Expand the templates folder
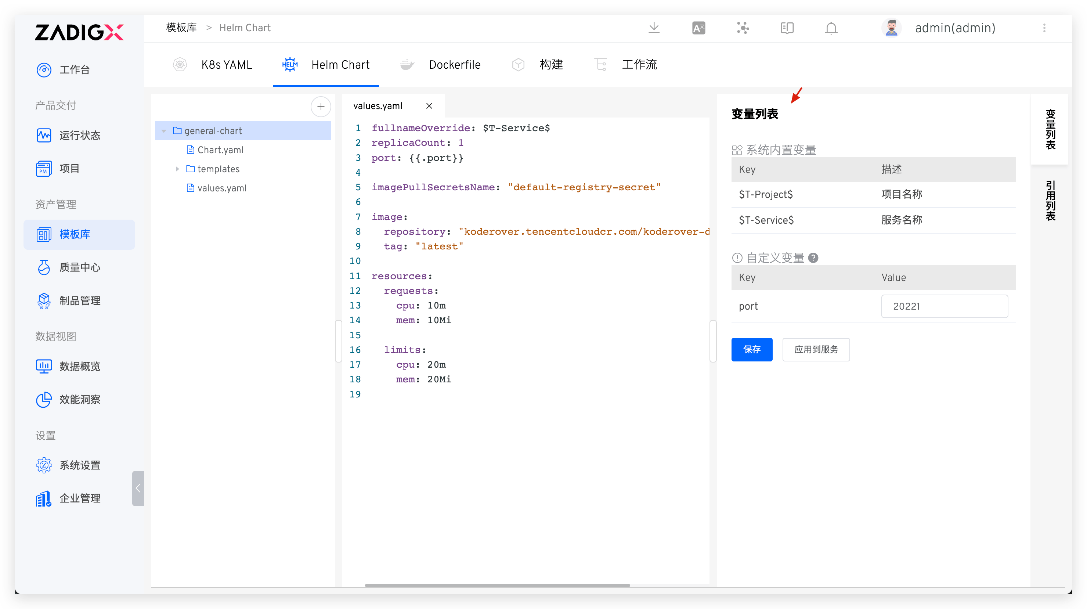1087x609 pixels. [177, 169]
